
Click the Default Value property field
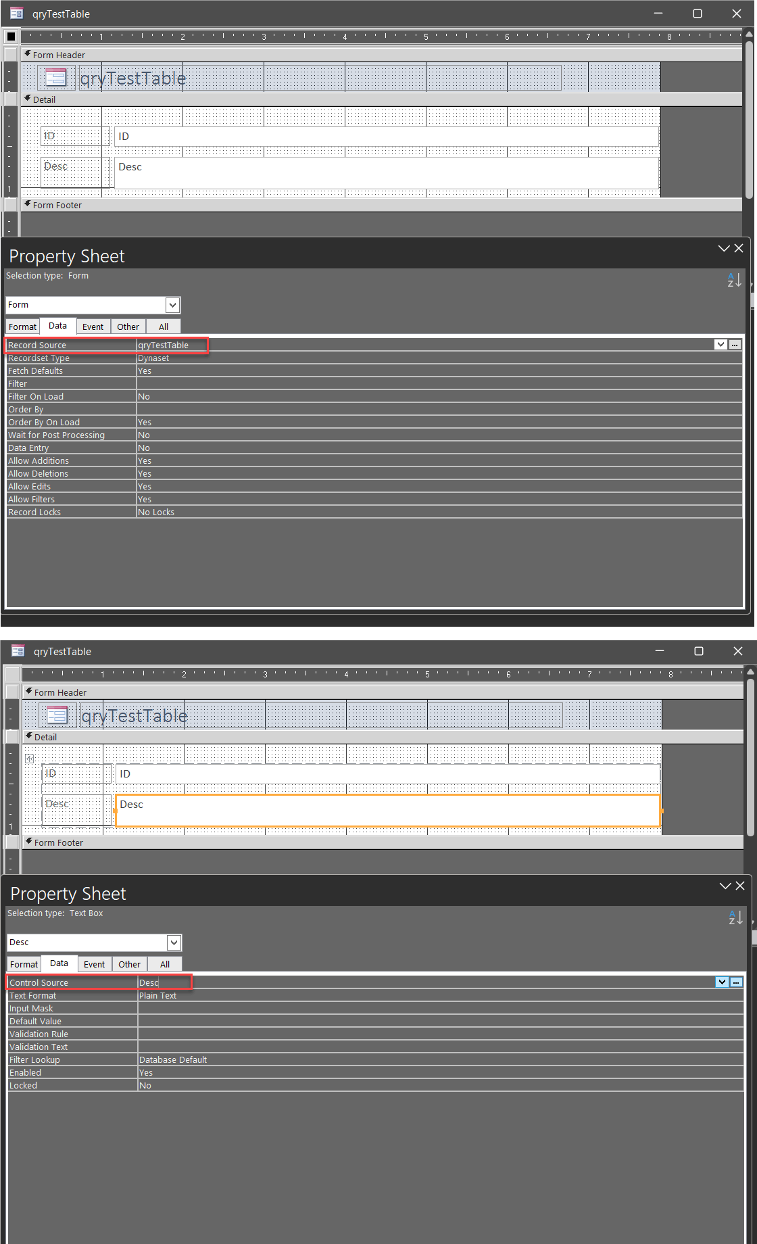[x=441, y=1022]
